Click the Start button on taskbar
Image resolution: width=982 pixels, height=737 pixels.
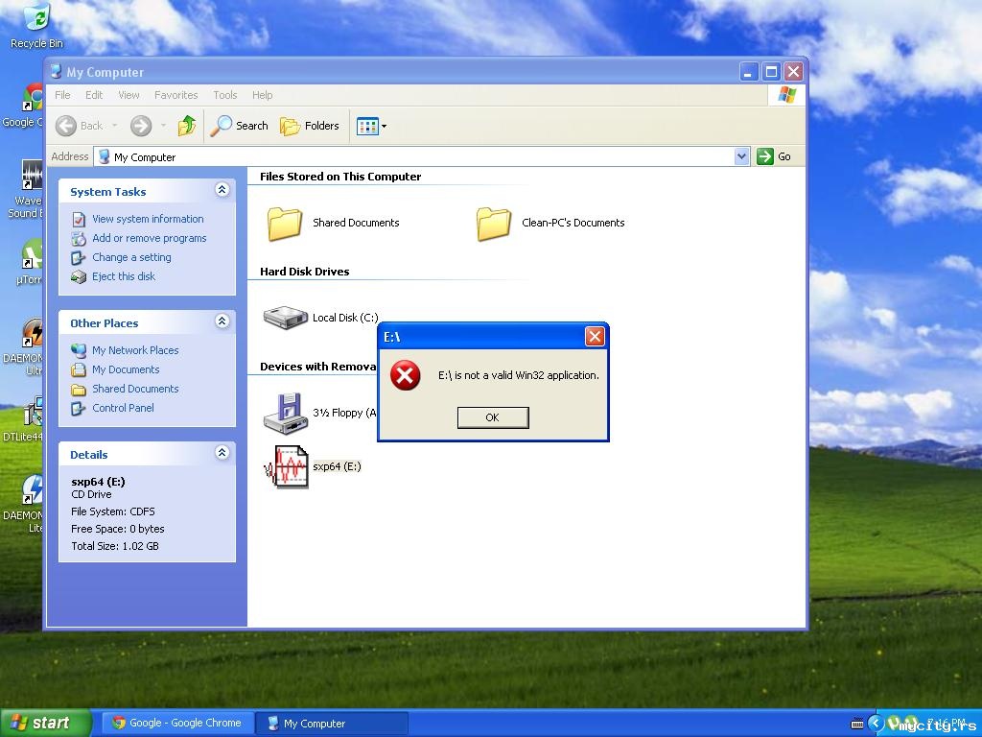46,724
